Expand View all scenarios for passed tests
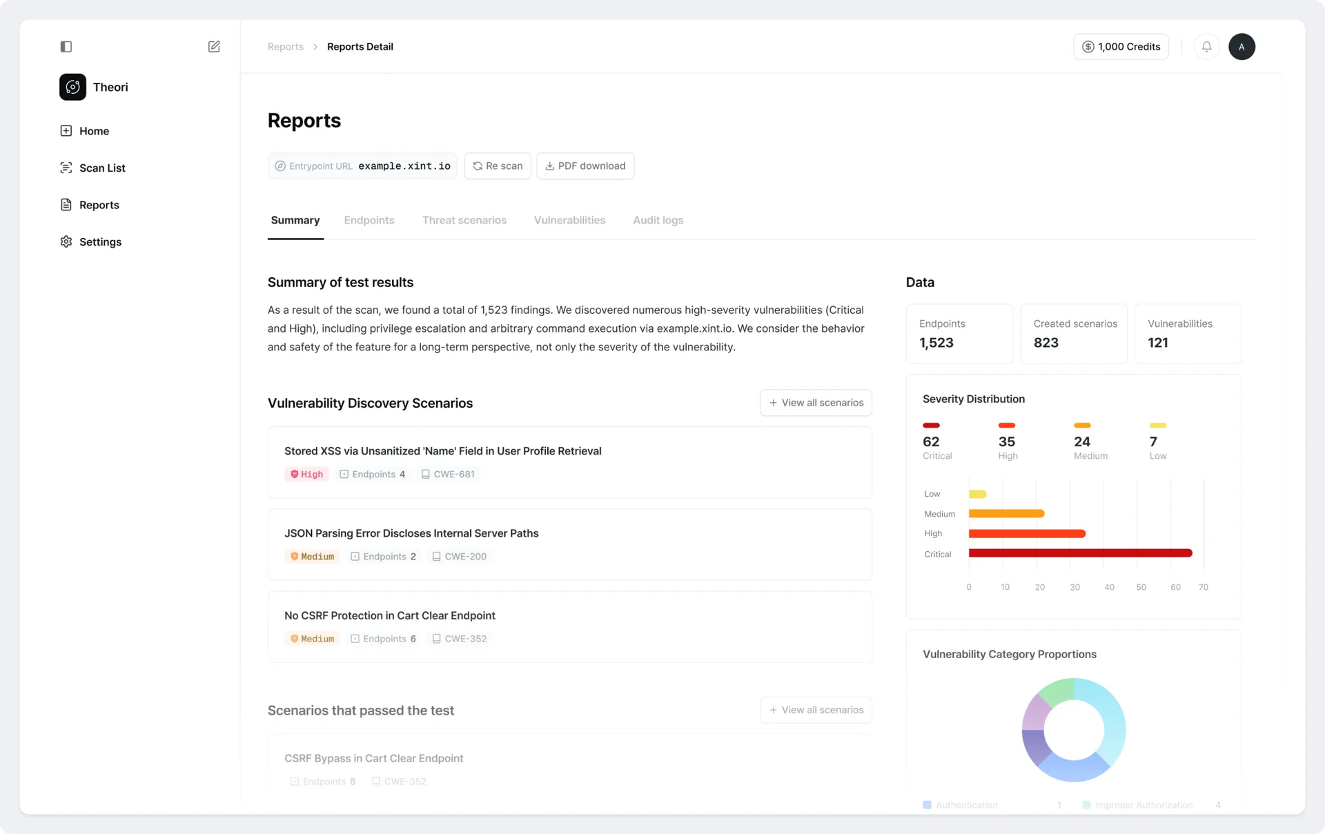Screen dimensions: 1325x834 [x=816, y=710]
